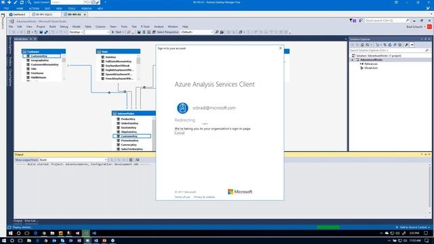Image resolution: width=434 pixels, height=244 pixels.
Task: Click the Solution Explorer Refresh icon
Action: 390,45
